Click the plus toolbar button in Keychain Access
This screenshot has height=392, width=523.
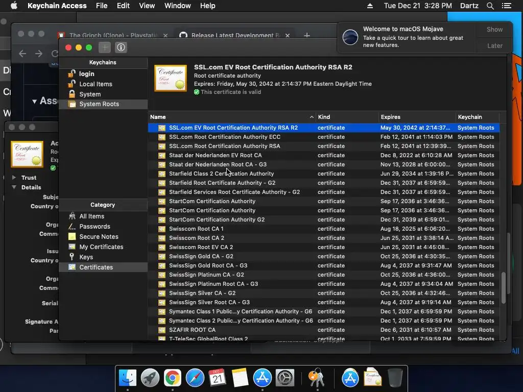click(x=105, y=47)
